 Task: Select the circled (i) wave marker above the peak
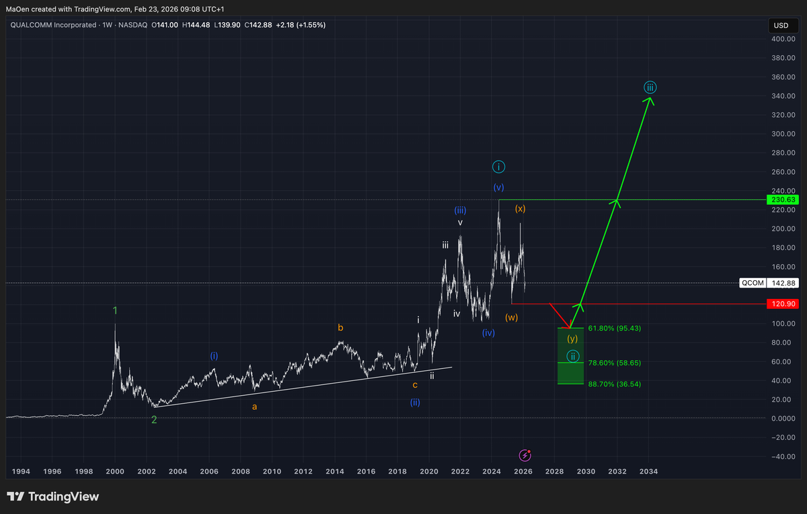pos(499,167)
